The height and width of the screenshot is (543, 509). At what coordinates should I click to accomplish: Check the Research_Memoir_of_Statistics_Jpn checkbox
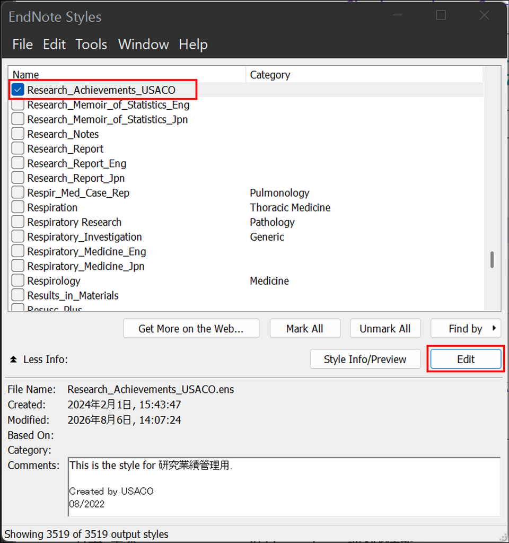17,119
